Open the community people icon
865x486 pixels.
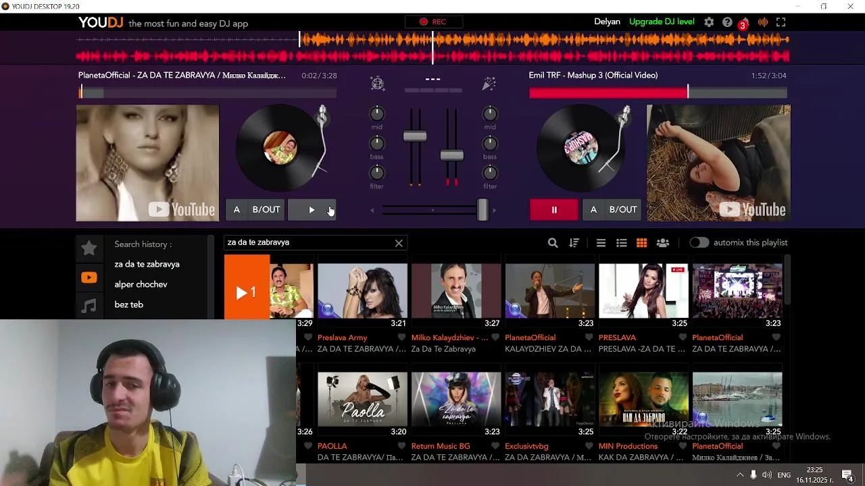pyautogui.click(x=663, y=243)
